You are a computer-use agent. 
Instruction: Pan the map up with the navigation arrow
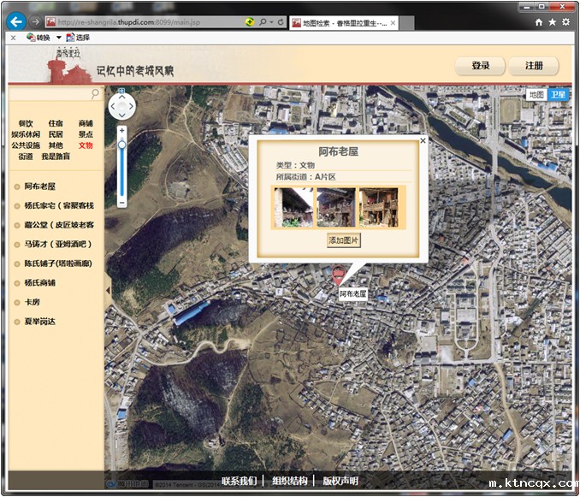coord(121,97)
